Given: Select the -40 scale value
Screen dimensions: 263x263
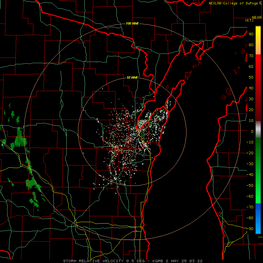Looking at the screenshot, I should [x=250, y=175].
